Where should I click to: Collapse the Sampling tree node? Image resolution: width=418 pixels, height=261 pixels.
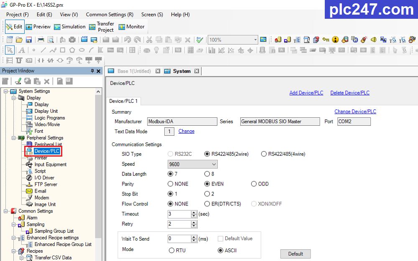tap(13, 225)
